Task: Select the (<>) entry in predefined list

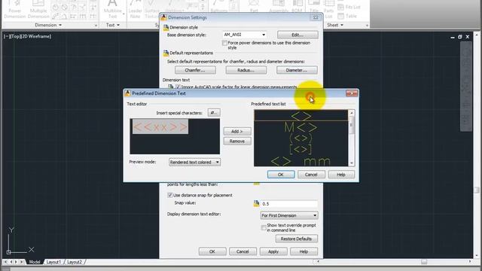Action: pyautogui.click(x=301, y=139)
